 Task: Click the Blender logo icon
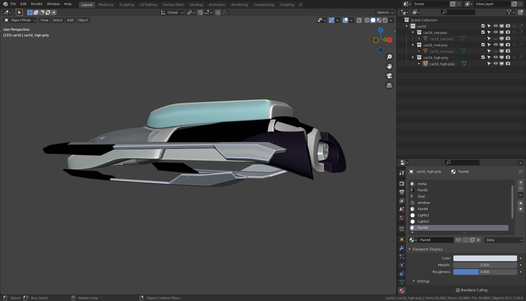click(5, 4)
